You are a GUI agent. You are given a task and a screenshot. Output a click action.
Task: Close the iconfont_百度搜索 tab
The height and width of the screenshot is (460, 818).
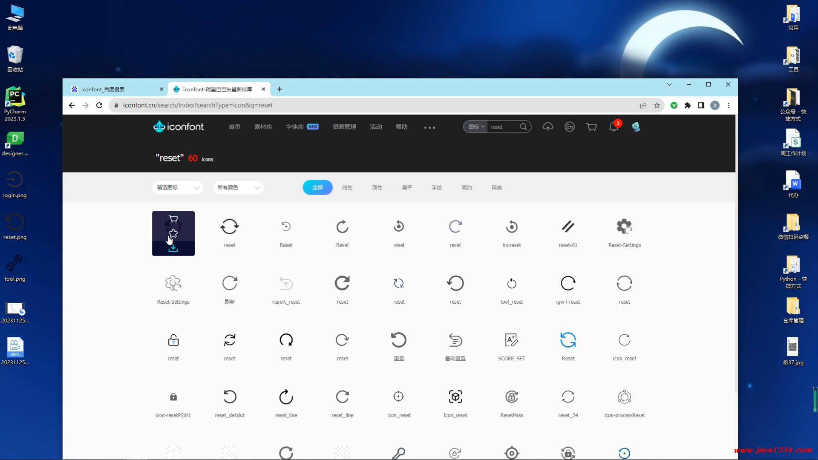(161, 89)
